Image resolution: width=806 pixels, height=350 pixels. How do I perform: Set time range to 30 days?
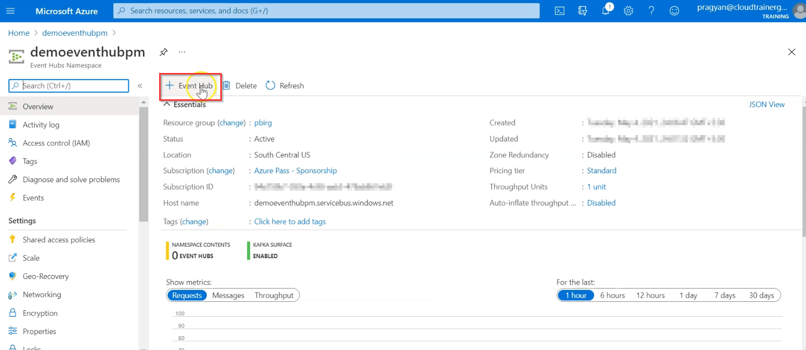click(761, 295)
